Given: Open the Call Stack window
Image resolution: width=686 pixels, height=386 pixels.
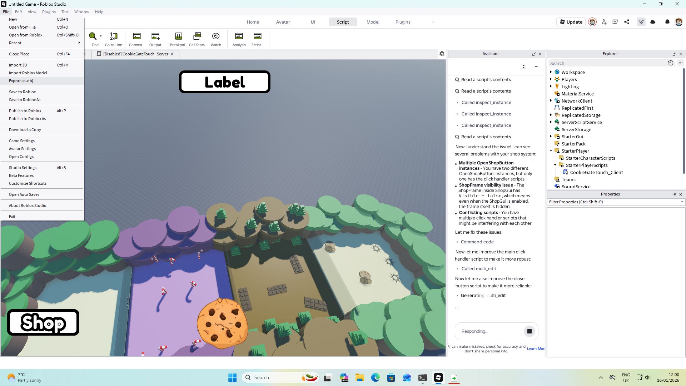Looking at the screenshot, I should tap(197, 39).
